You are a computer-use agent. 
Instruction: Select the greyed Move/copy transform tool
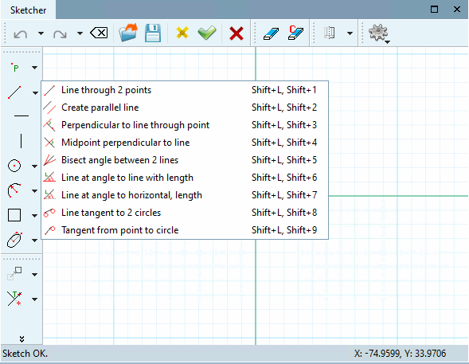click(14, 274)
